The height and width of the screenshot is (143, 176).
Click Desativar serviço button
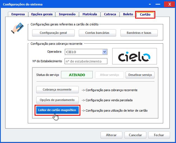[140, 75]
